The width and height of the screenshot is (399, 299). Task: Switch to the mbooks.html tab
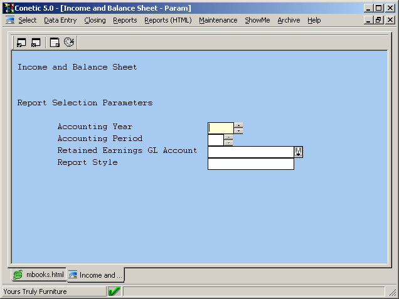[x=38, y=275]
